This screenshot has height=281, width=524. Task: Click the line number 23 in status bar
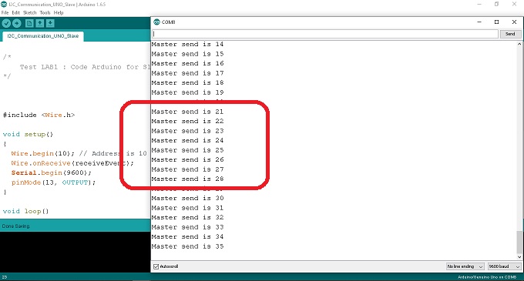[x=5, y=277]
